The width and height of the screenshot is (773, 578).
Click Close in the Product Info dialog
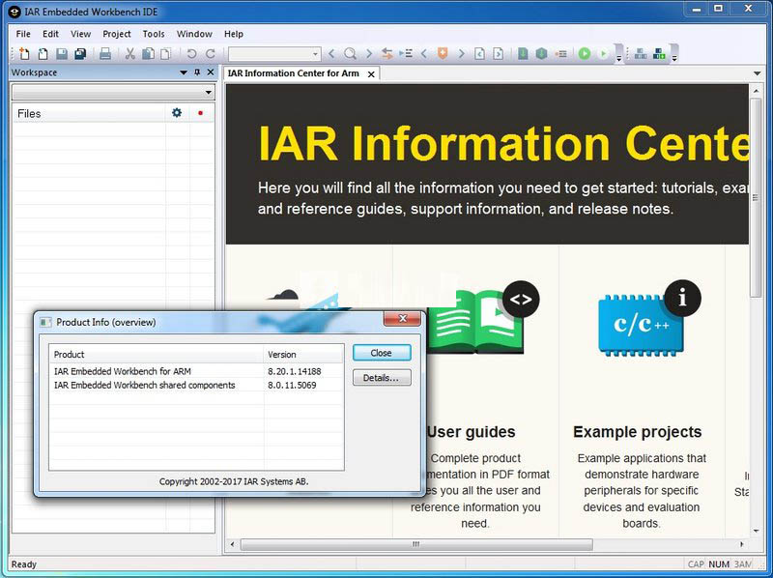click(381, 352)
